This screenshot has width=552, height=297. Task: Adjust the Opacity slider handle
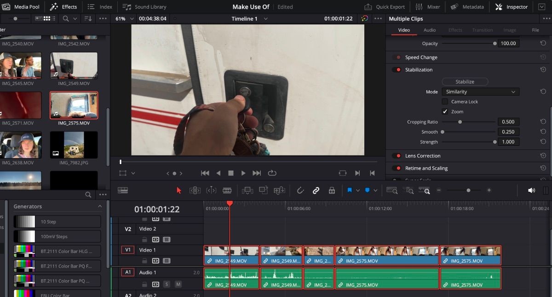pos(494,44)
